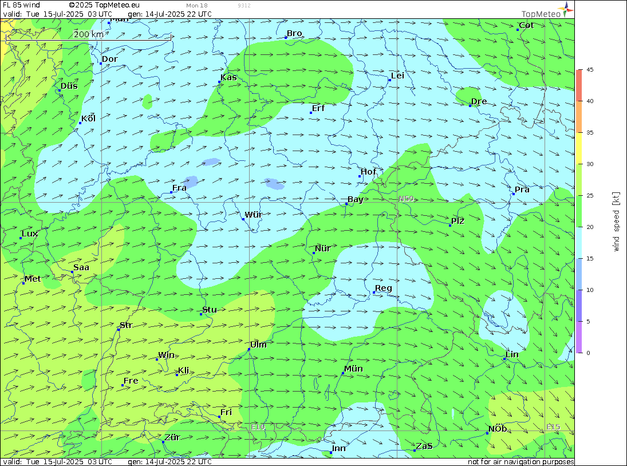
Task: Click the Pra city marker
Action: 514,194
